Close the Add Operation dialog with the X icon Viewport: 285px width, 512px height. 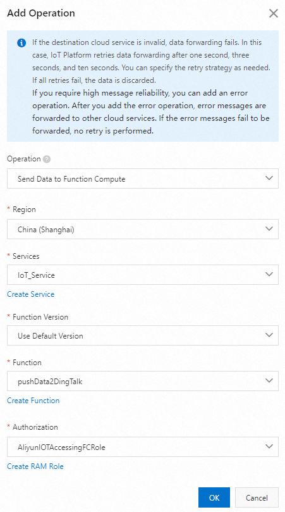pos(273,13)
